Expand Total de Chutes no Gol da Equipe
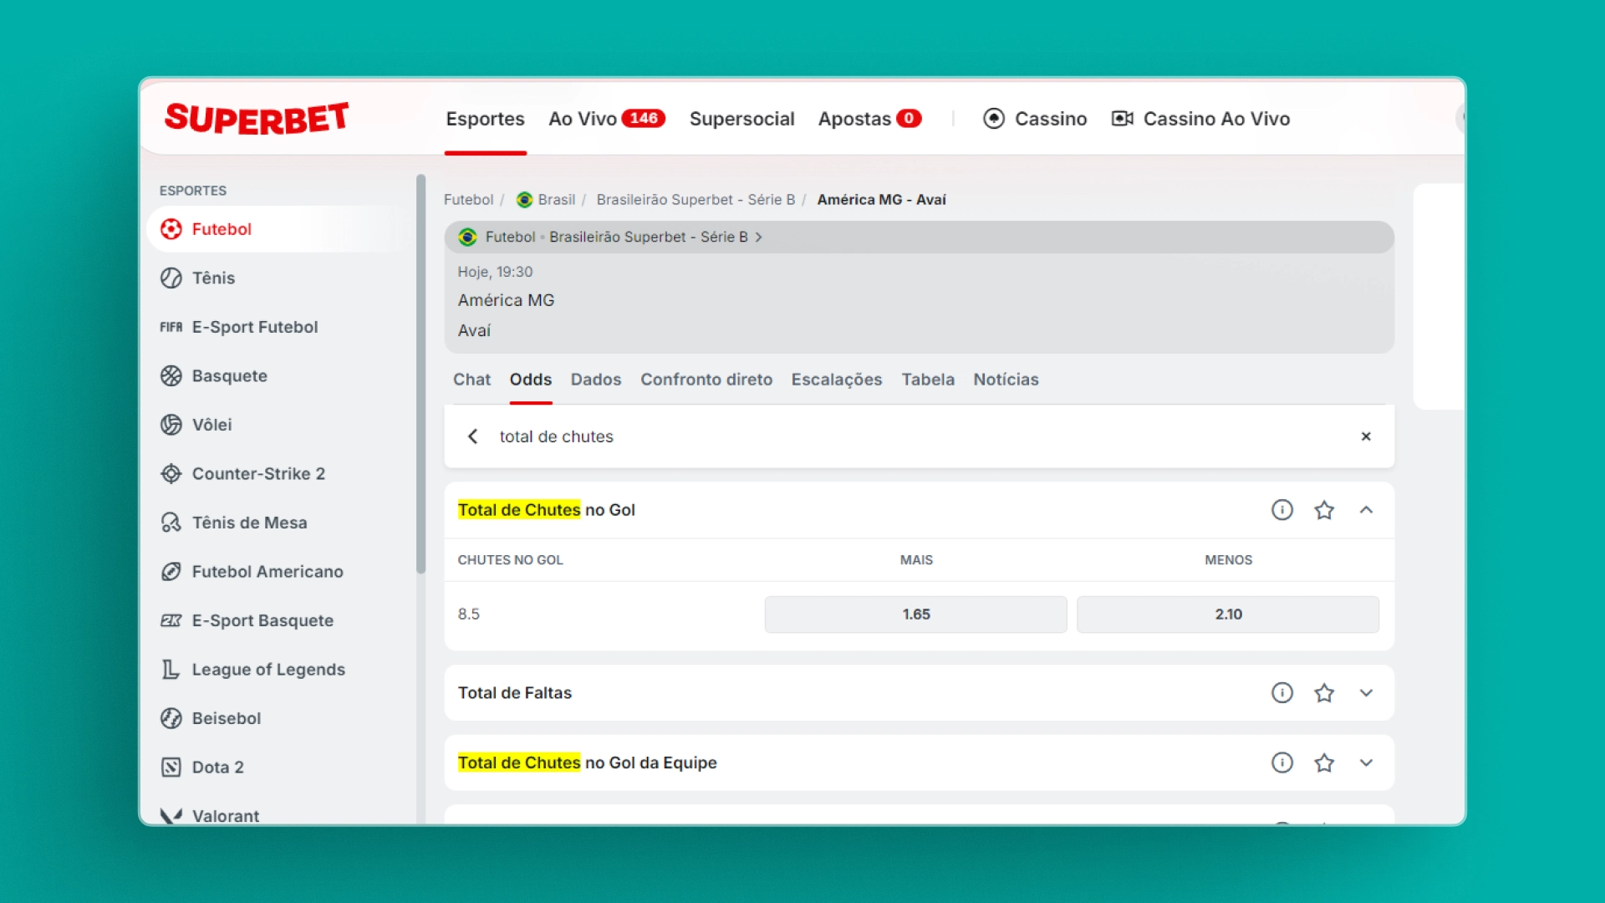 [1366, 763]
